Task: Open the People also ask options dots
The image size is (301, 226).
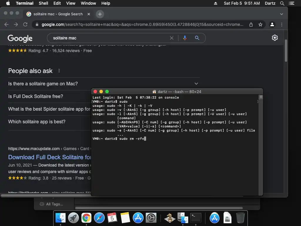Action: tap(59, 71)
